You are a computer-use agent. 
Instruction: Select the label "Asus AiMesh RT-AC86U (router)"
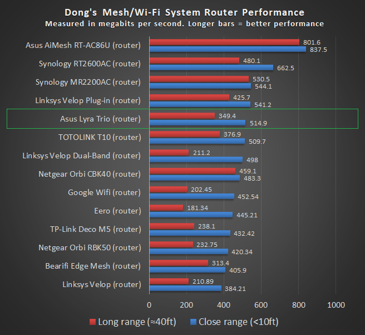[x=83, y=45]
